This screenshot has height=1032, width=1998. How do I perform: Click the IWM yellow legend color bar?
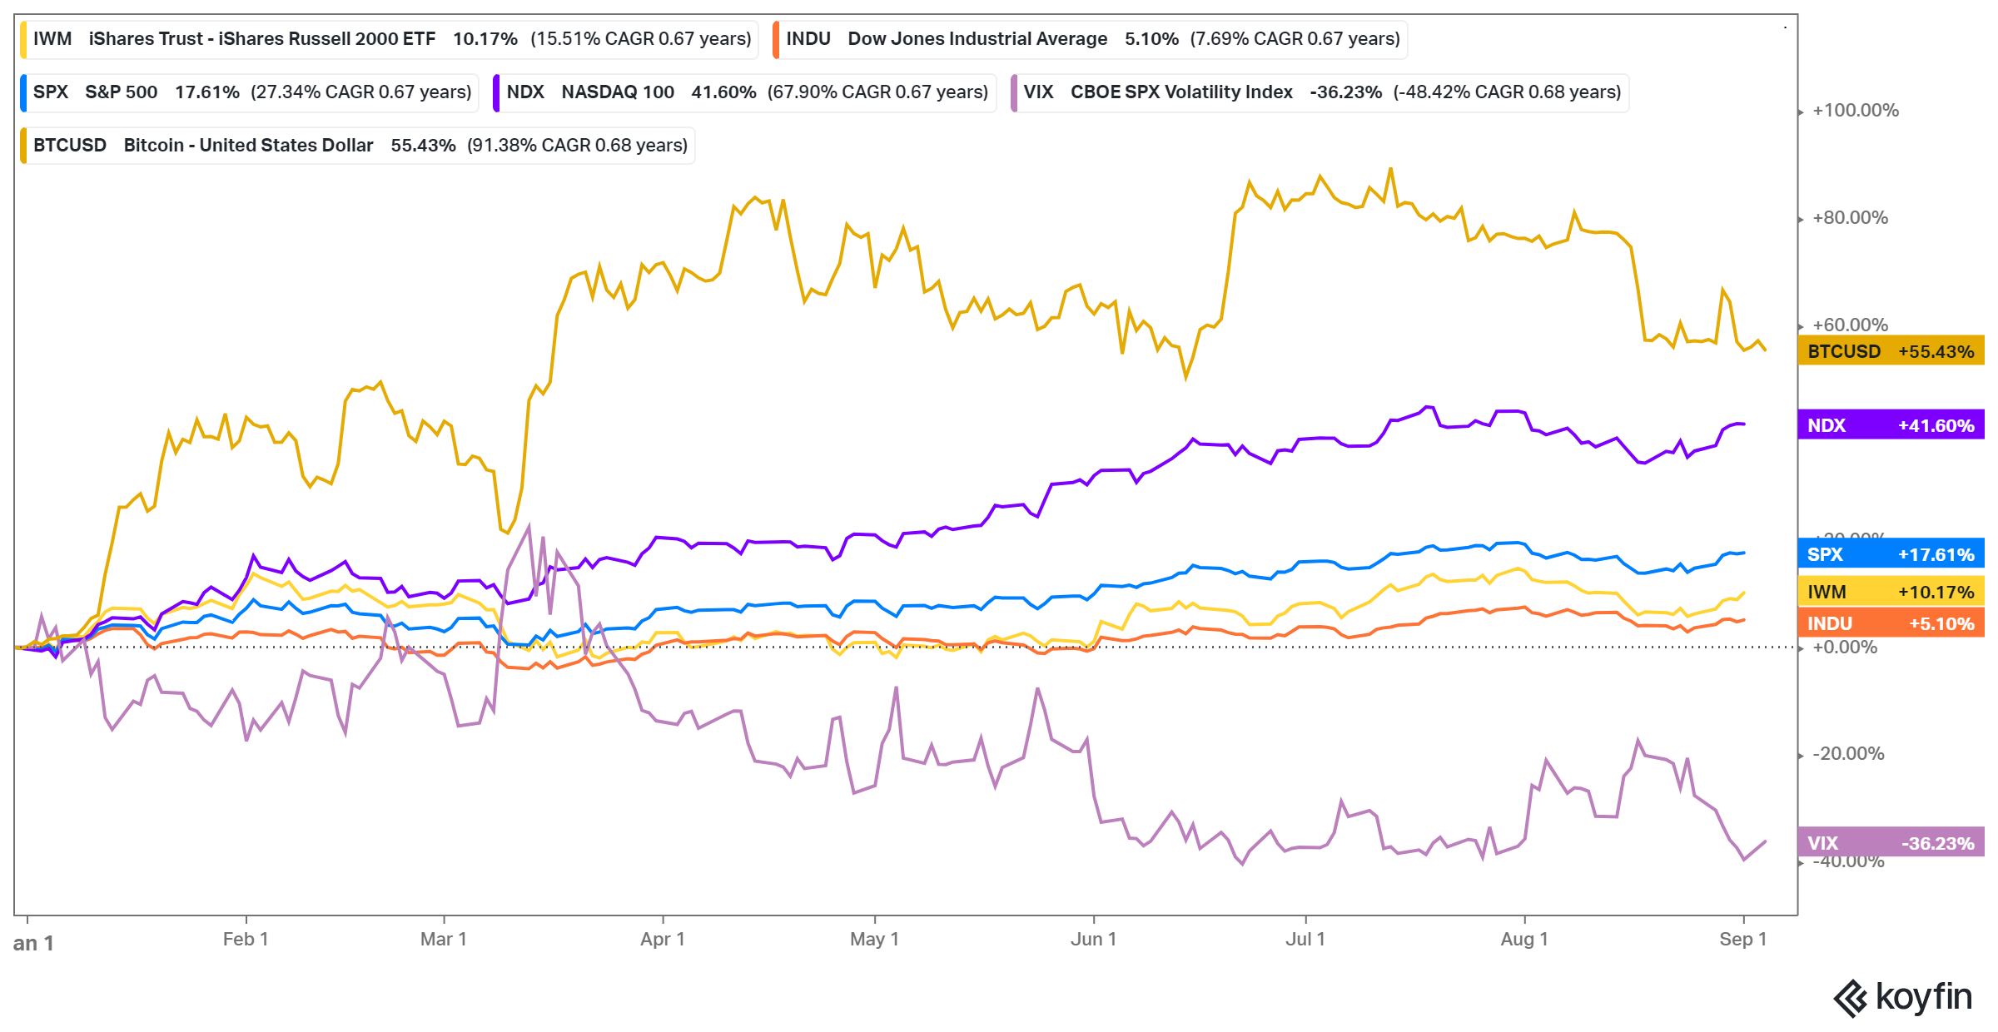coord(23,39)
